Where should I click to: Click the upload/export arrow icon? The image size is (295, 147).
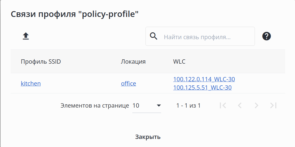click(x=26, y=36)
